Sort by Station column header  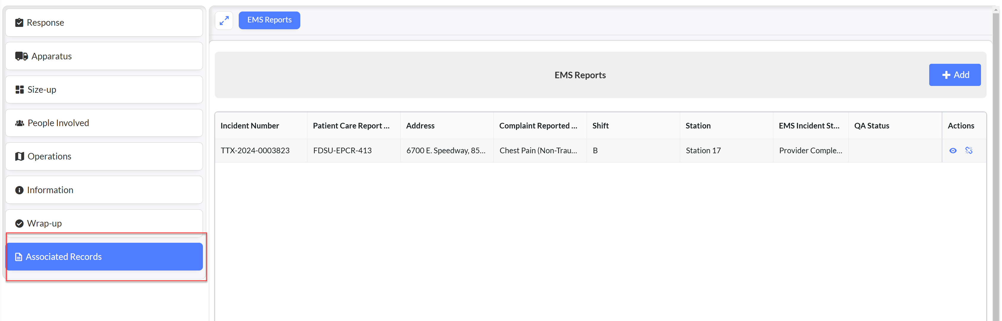pyautogui.click(x=726, y=126)
